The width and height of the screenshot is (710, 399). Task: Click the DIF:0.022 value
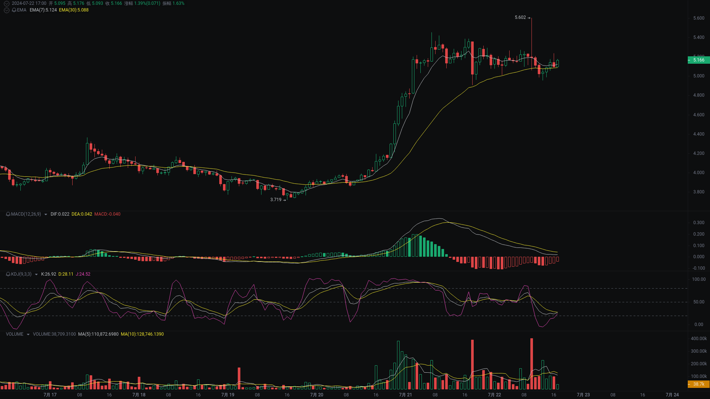[x=60, y=214]
